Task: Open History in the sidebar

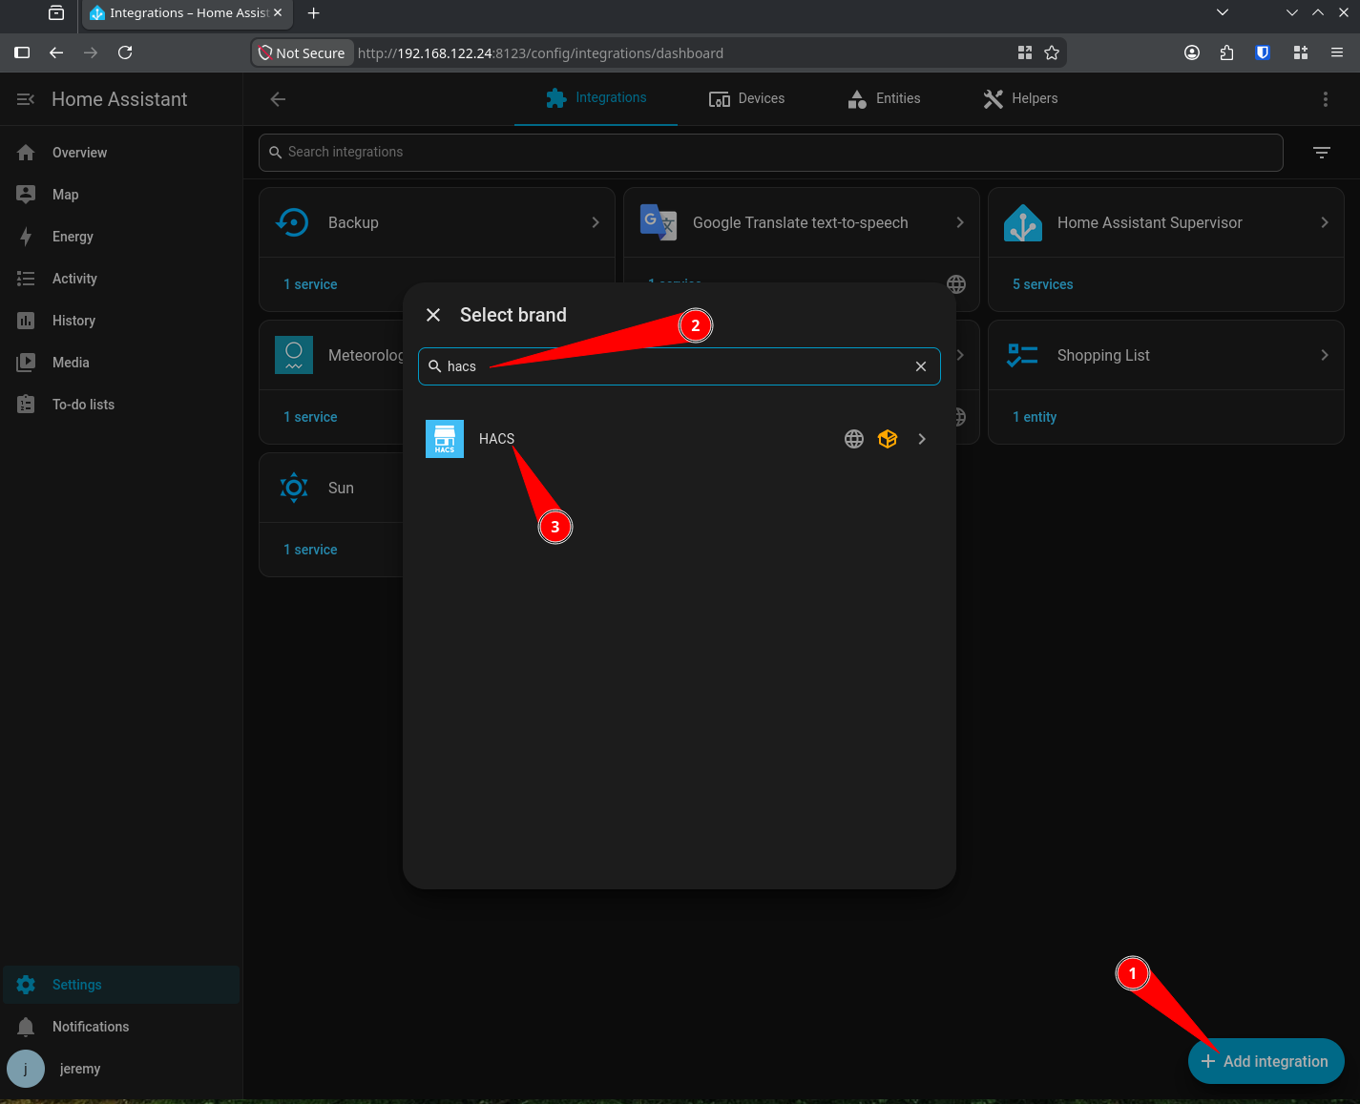Action: [120, 321]
